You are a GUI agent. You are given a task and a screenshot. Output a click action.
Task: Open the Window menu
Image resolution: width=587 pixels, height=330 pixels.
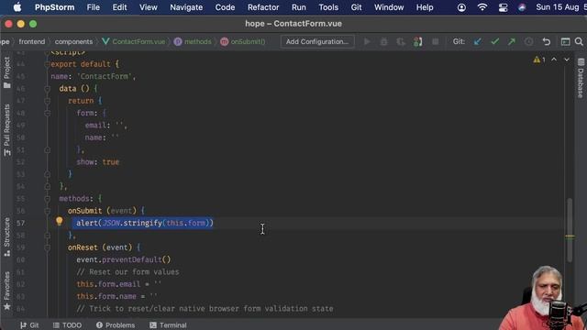(x=389, y=7)
